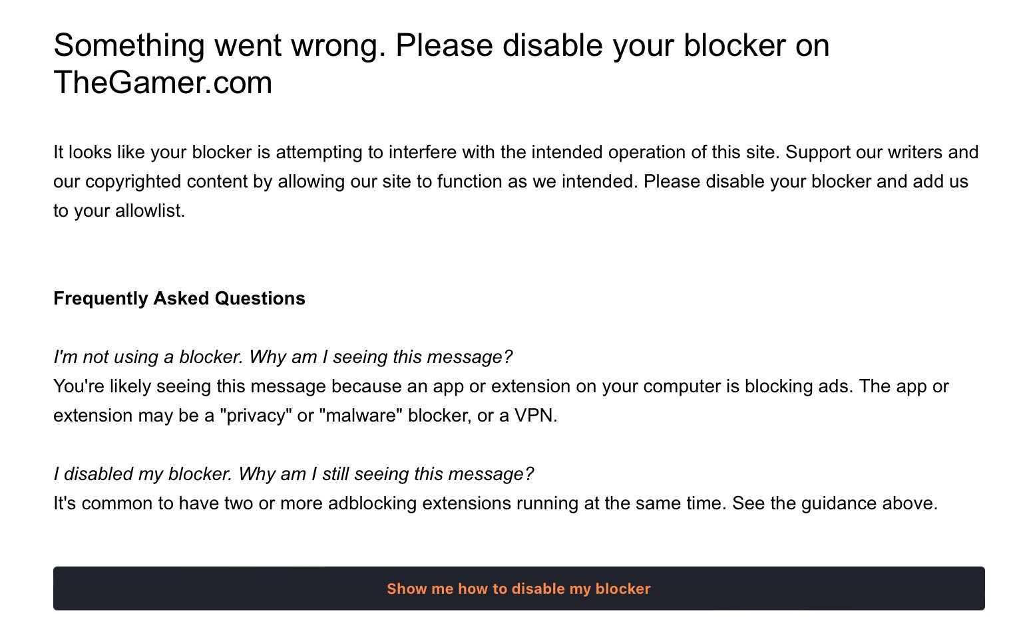Click the "Show me how to disable my blocker" button
The image size is (1011, 637).
[x=518, y=588]
